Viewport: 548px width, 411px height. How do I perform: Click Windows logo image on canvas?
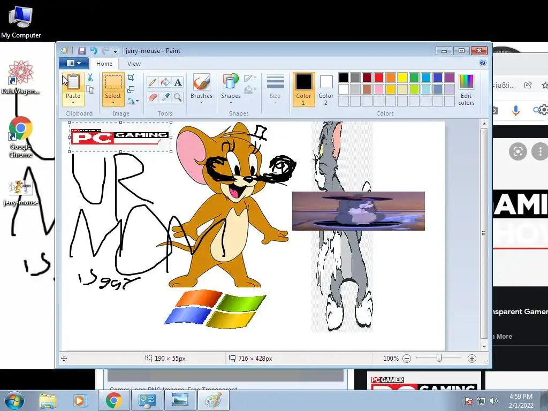click(215, 309)
